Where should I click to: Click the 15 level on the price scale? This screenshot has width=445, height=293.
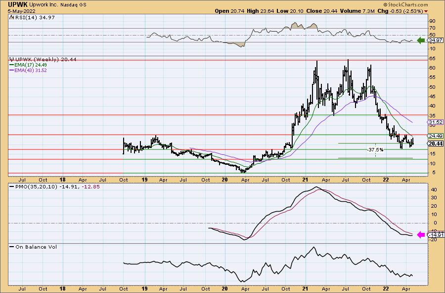(432, 154)
